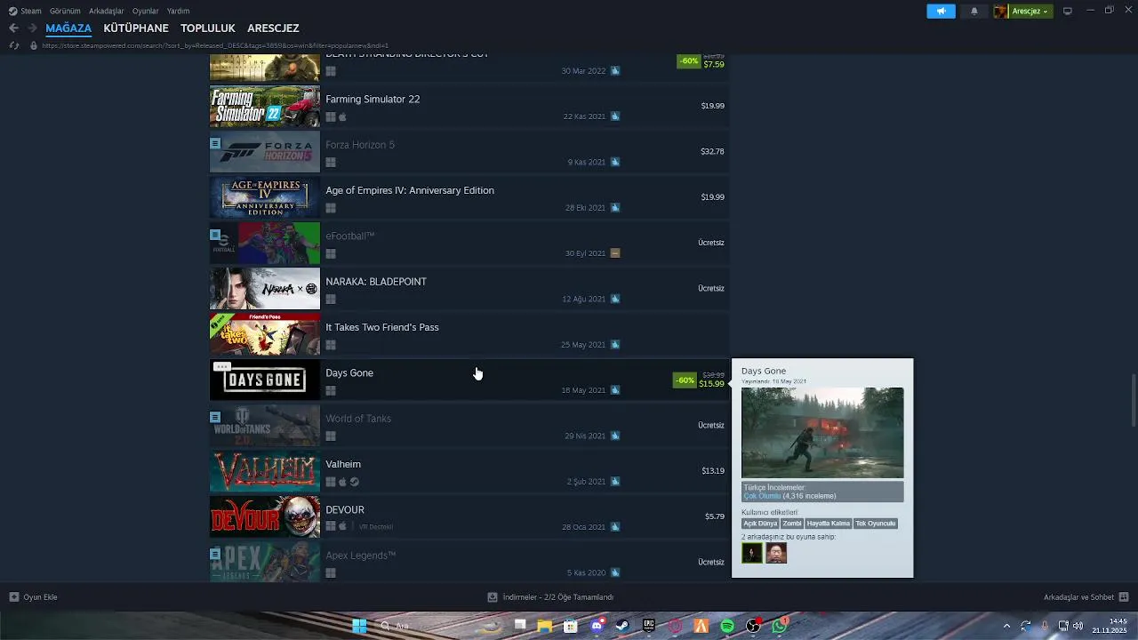1138x640 pixels.
Task: Click the $32.78 price of Forza Horizon 5
Action: tap(712, 151)
